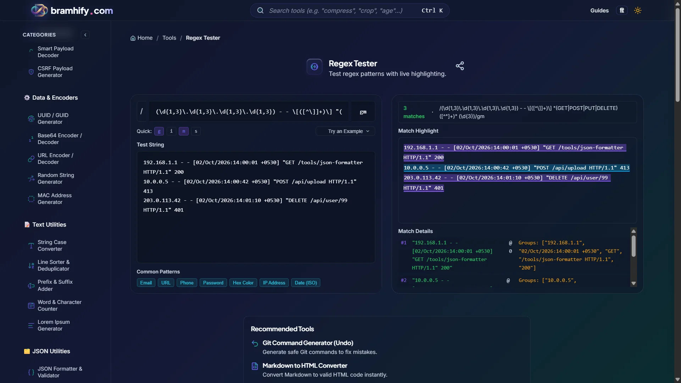Image resolution: width=681 pixels, height=383 pixels.
Task: Toggle the i case-insensitive flag
Action: point(171,131)
